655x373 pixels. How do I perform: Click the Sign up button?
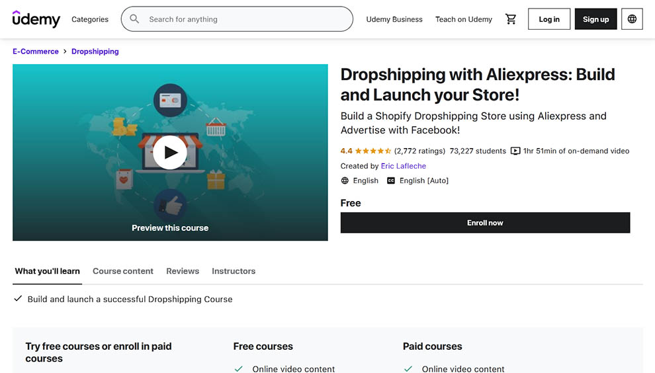595,19
